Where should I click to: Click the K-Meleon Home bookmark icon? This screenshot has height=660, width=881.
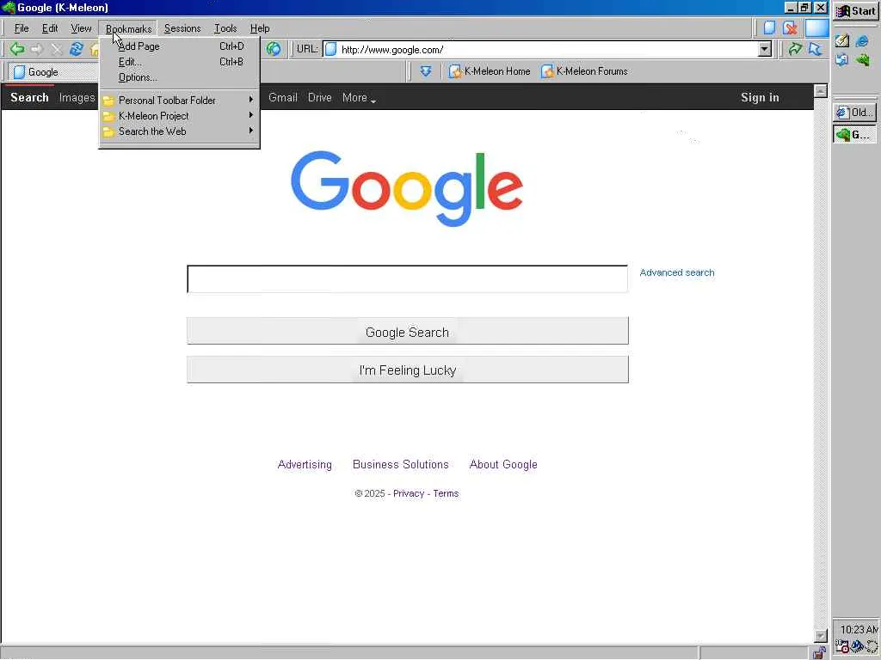[455, 72]
